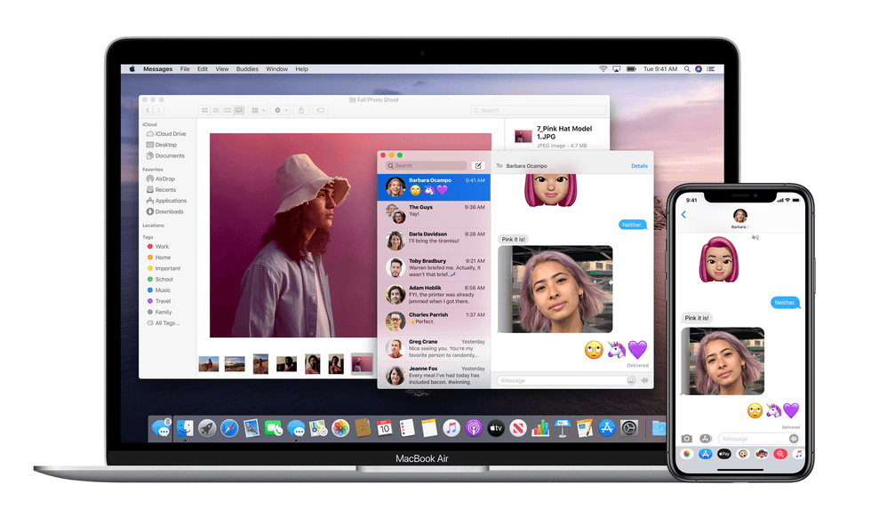Switch Finder to gallery view
This screenshot has width=871, height=532.
[238, 110]
